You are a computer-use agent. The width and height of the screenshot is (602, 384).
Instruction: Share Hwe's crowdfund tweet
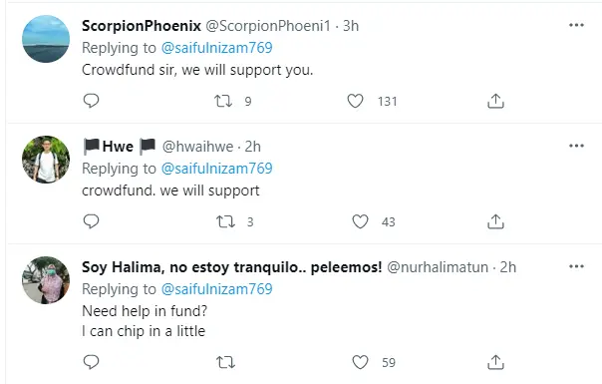[495, 221]
